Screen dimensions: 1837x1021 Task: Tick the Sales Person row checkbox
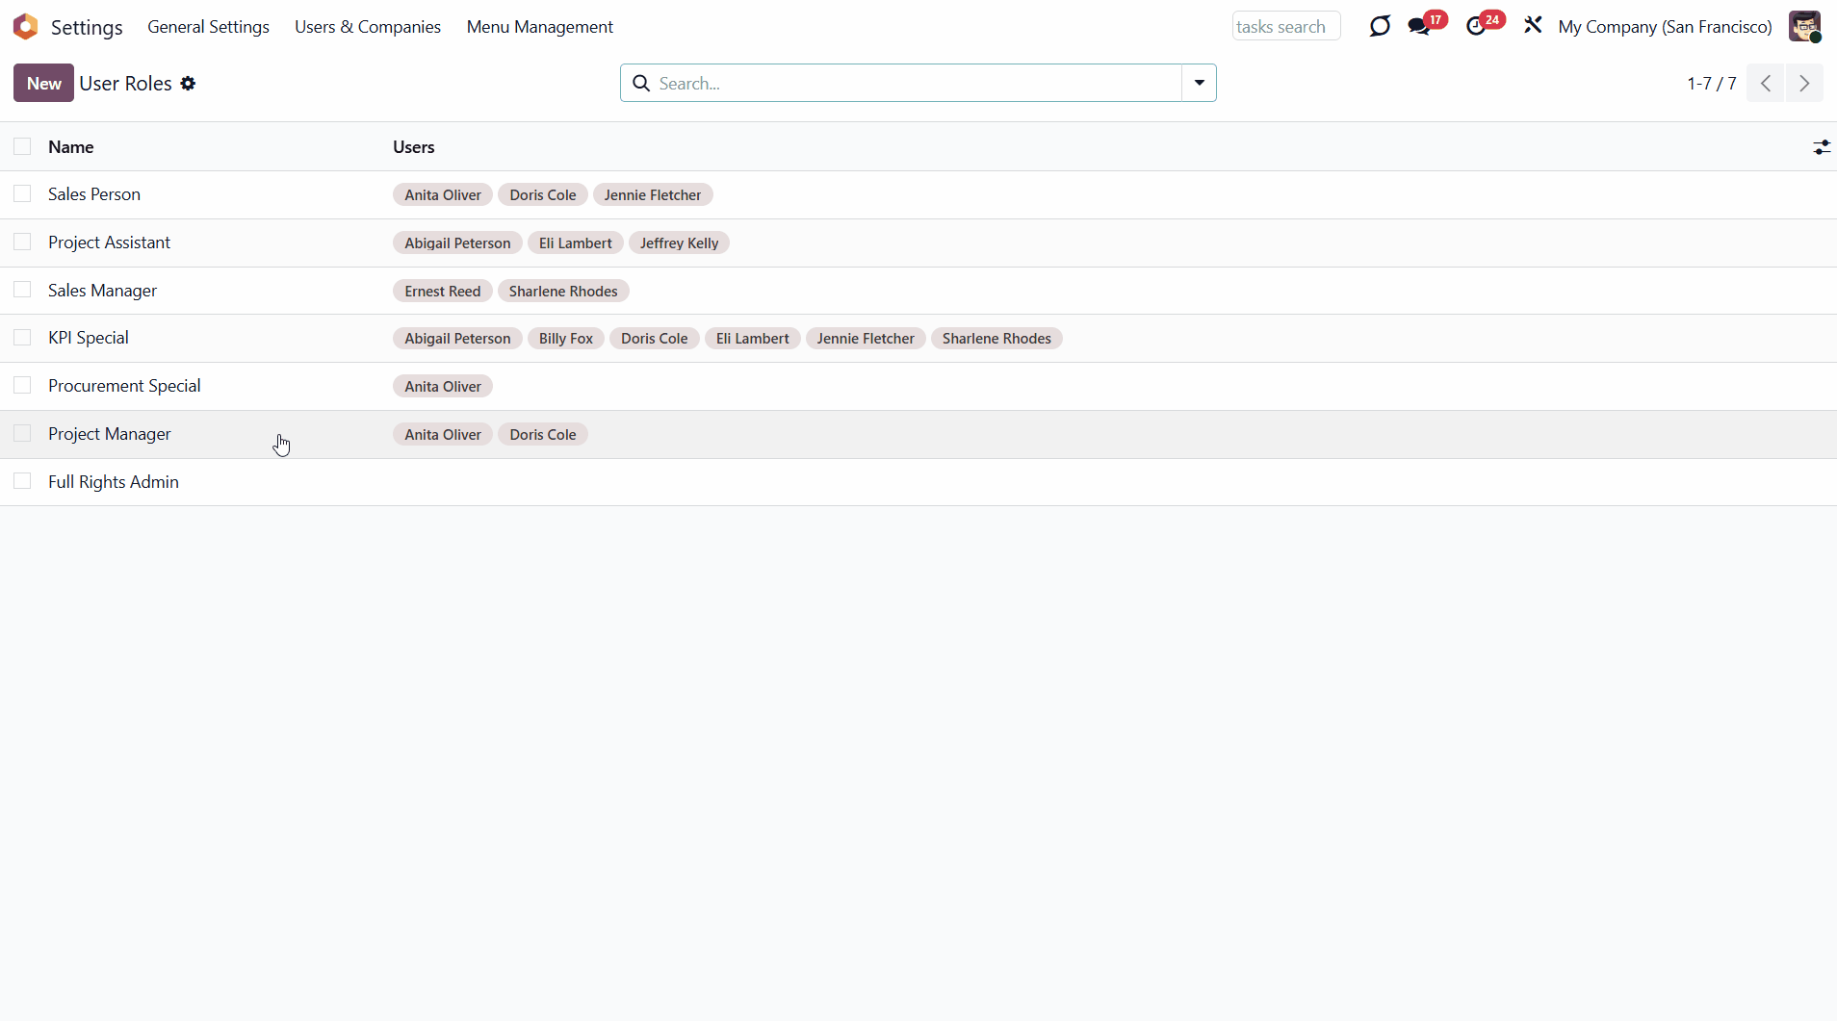coord(22,194)
